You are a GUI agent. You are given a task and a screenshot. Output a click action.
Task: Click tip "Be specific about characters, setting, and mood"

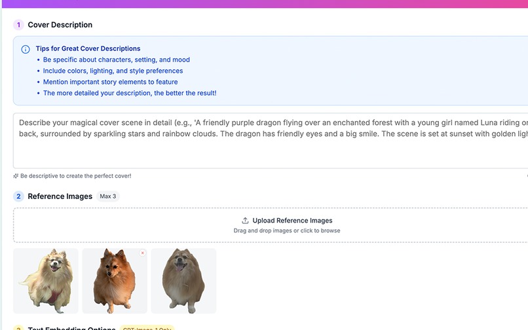[117, 60]
